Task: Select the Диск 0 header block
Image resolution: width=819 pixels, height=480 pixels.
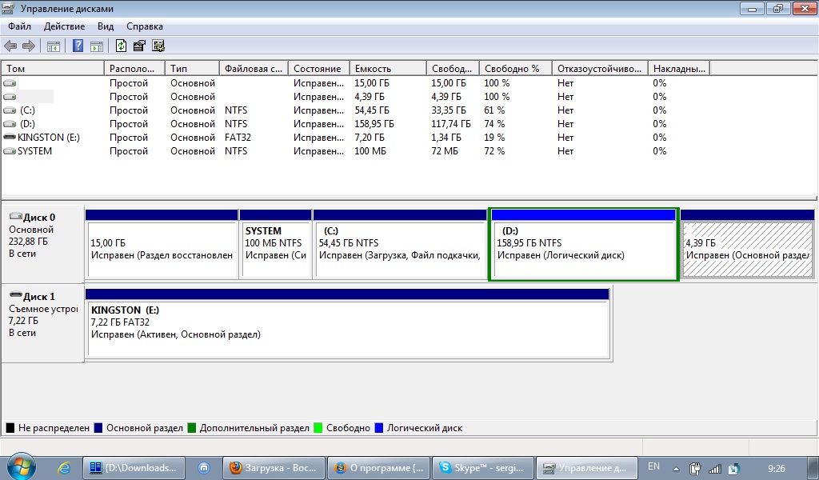Action: click(42, 244)
